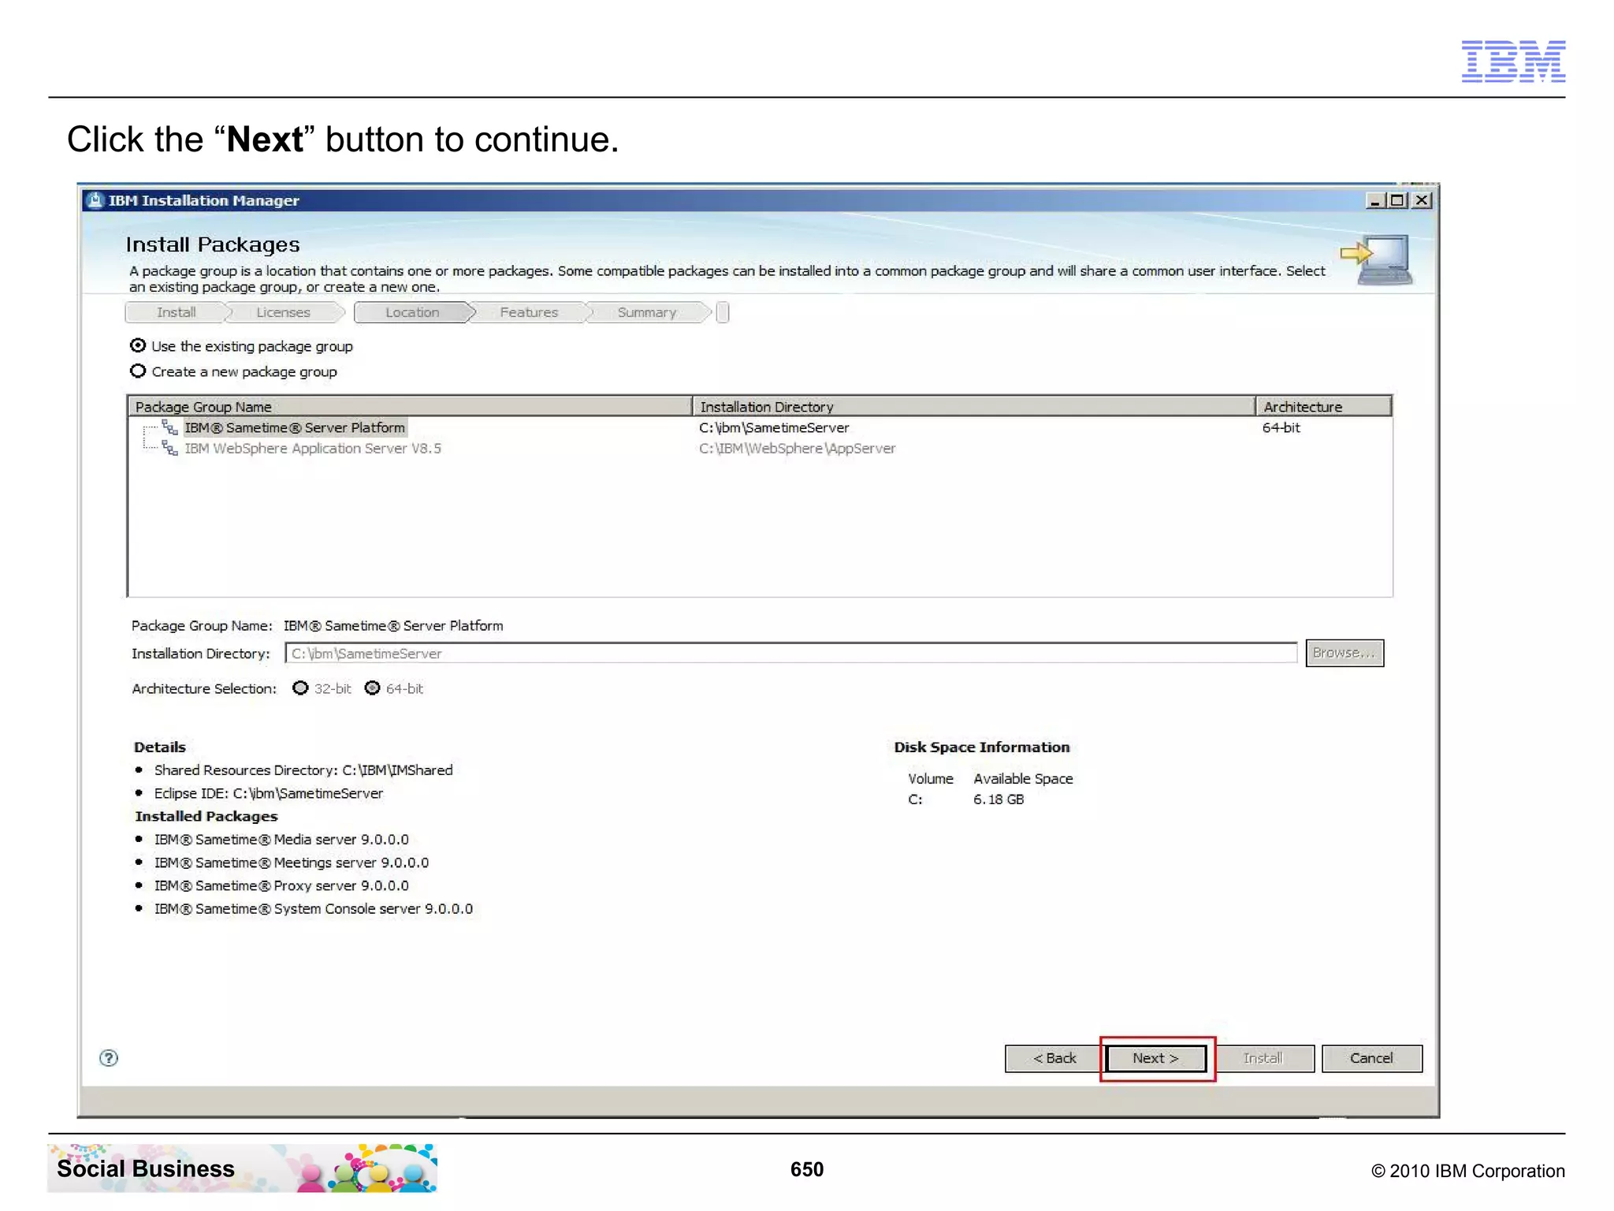The width and height of the screenshot is (1614, 1211).
Task: Click the Eclipse IDE detail line
Action: 269,793
